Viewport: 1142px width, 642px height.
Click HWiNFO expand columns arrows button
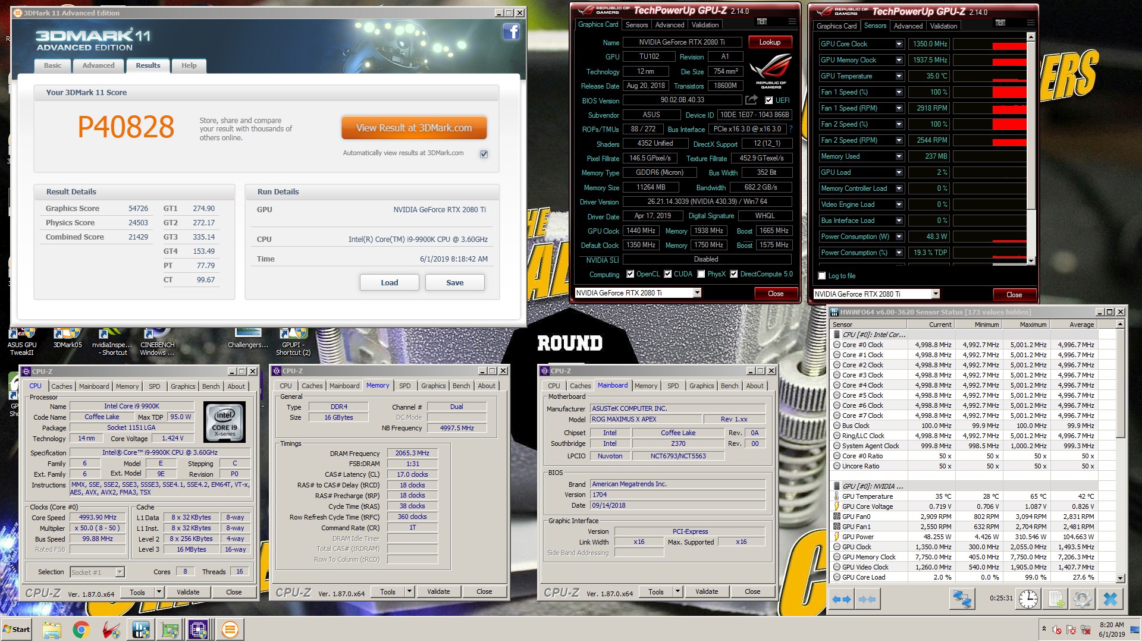point(841,599)
